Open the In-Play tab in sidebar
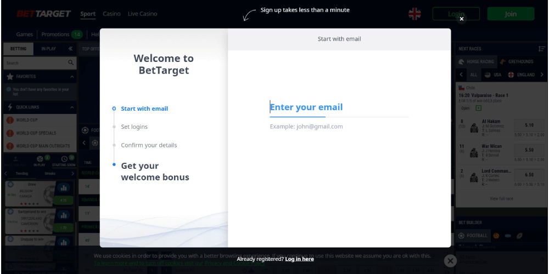The height and width of the screenshot is (274, 549). [x=48, y=49]
